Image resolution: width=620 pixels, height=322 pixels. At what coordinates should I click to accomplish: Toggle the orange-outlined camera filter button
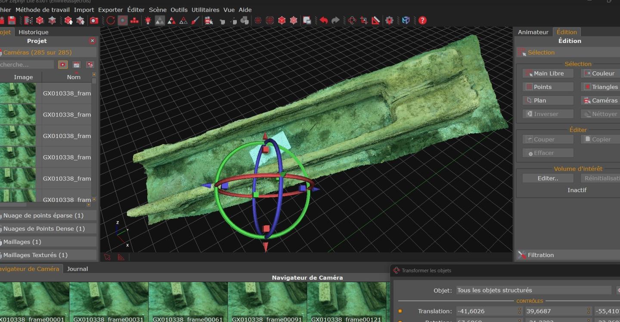(x=63, y=64)
